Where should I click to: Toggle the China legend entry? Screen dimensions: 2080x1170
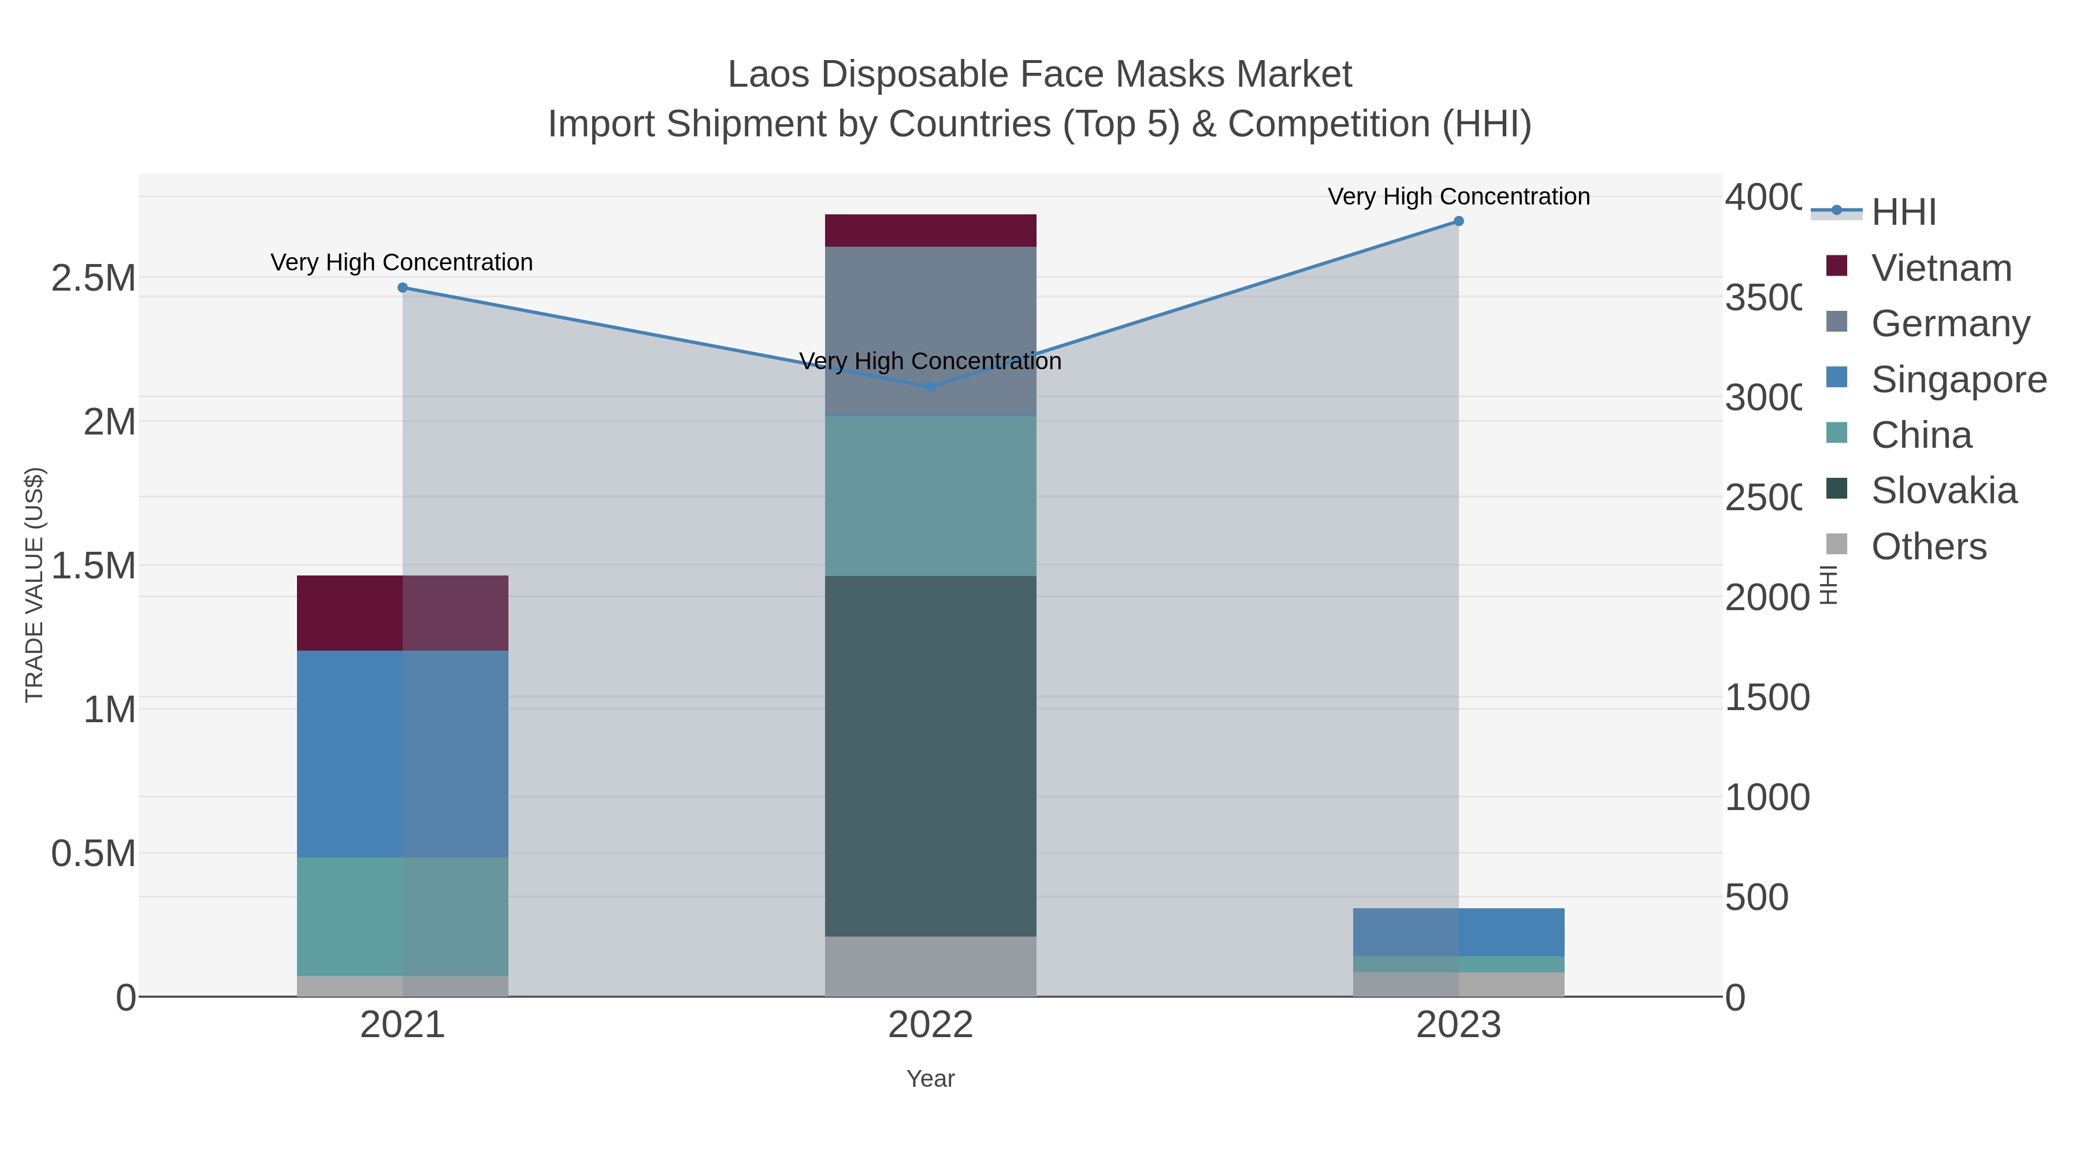click(1899, 434)
